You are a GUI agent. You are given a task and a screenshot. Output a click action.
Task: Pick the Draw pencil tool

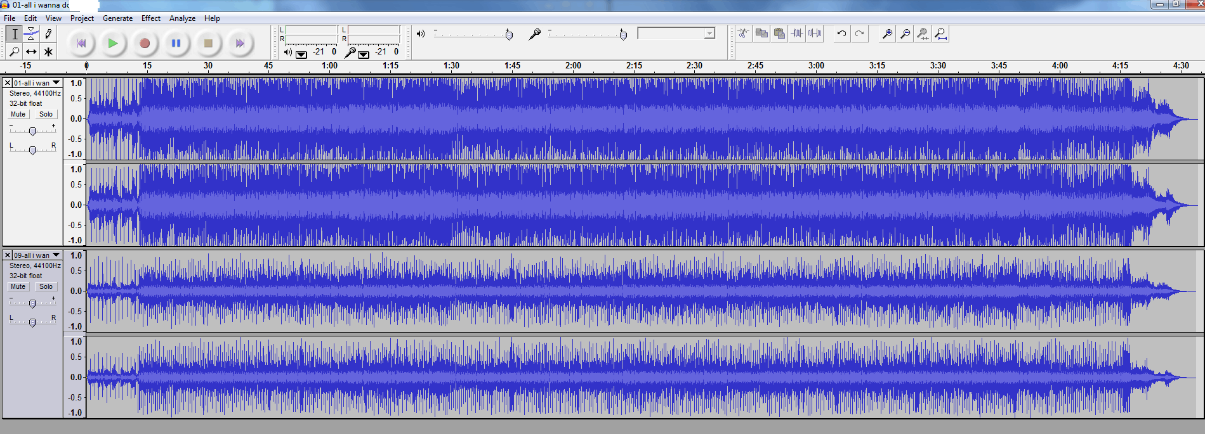pos(48,34)
